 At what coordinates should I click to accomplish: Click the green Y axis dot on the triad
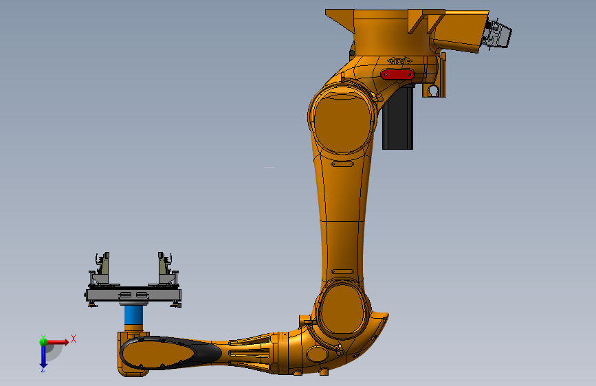[x=43, y=341]
